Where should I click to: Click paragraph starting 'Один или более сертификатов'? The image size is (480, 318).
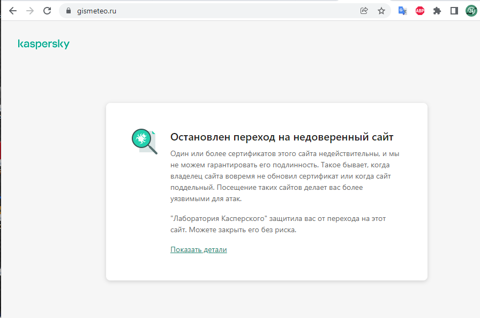[284, 176]
